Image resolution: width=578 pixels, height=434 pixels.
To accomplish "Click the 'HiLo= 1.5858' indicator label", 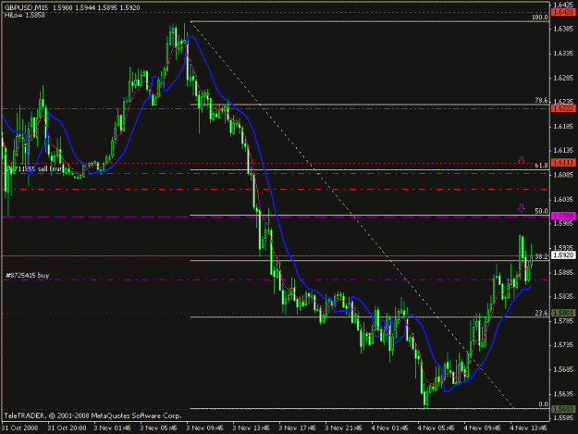I will 25,15.
